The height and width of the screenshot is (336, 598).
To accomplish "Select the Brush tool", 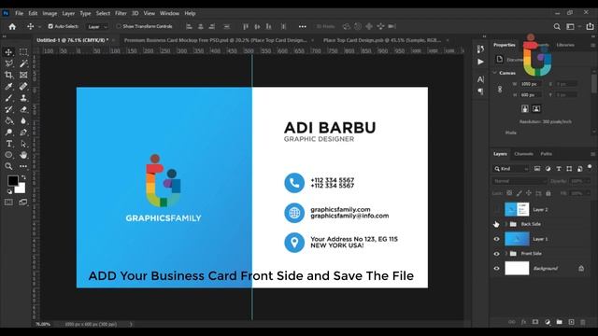I will [x=8, y=98].
